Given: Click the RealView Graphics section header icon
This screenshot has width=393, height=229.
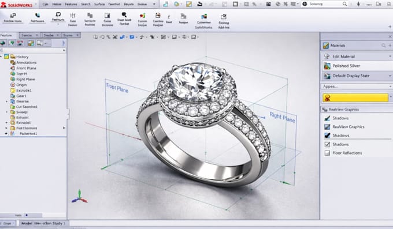Looking at the screenshot, I should point(325,110).
